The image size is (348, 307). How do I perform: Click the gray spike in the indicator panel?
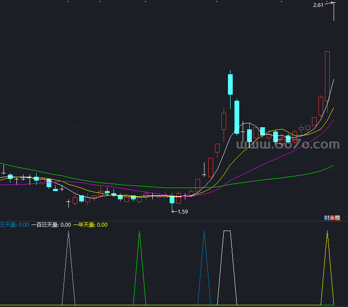pos(68,267)
